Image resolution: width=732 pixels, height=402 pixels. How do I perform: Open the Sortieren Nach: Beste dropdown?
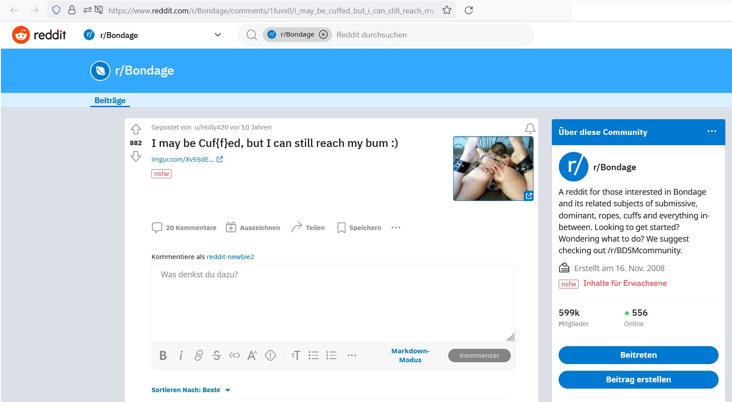tap(191, 390)
